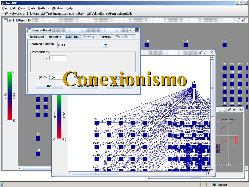Select the inp6 input unit

click(x=96, y=135)
